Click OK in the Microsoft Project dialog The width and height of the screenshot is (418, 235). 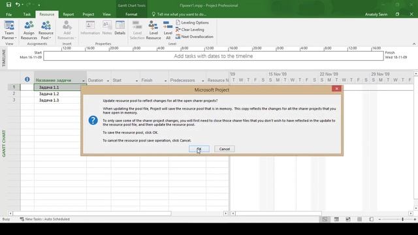click(x=199, y=149)
